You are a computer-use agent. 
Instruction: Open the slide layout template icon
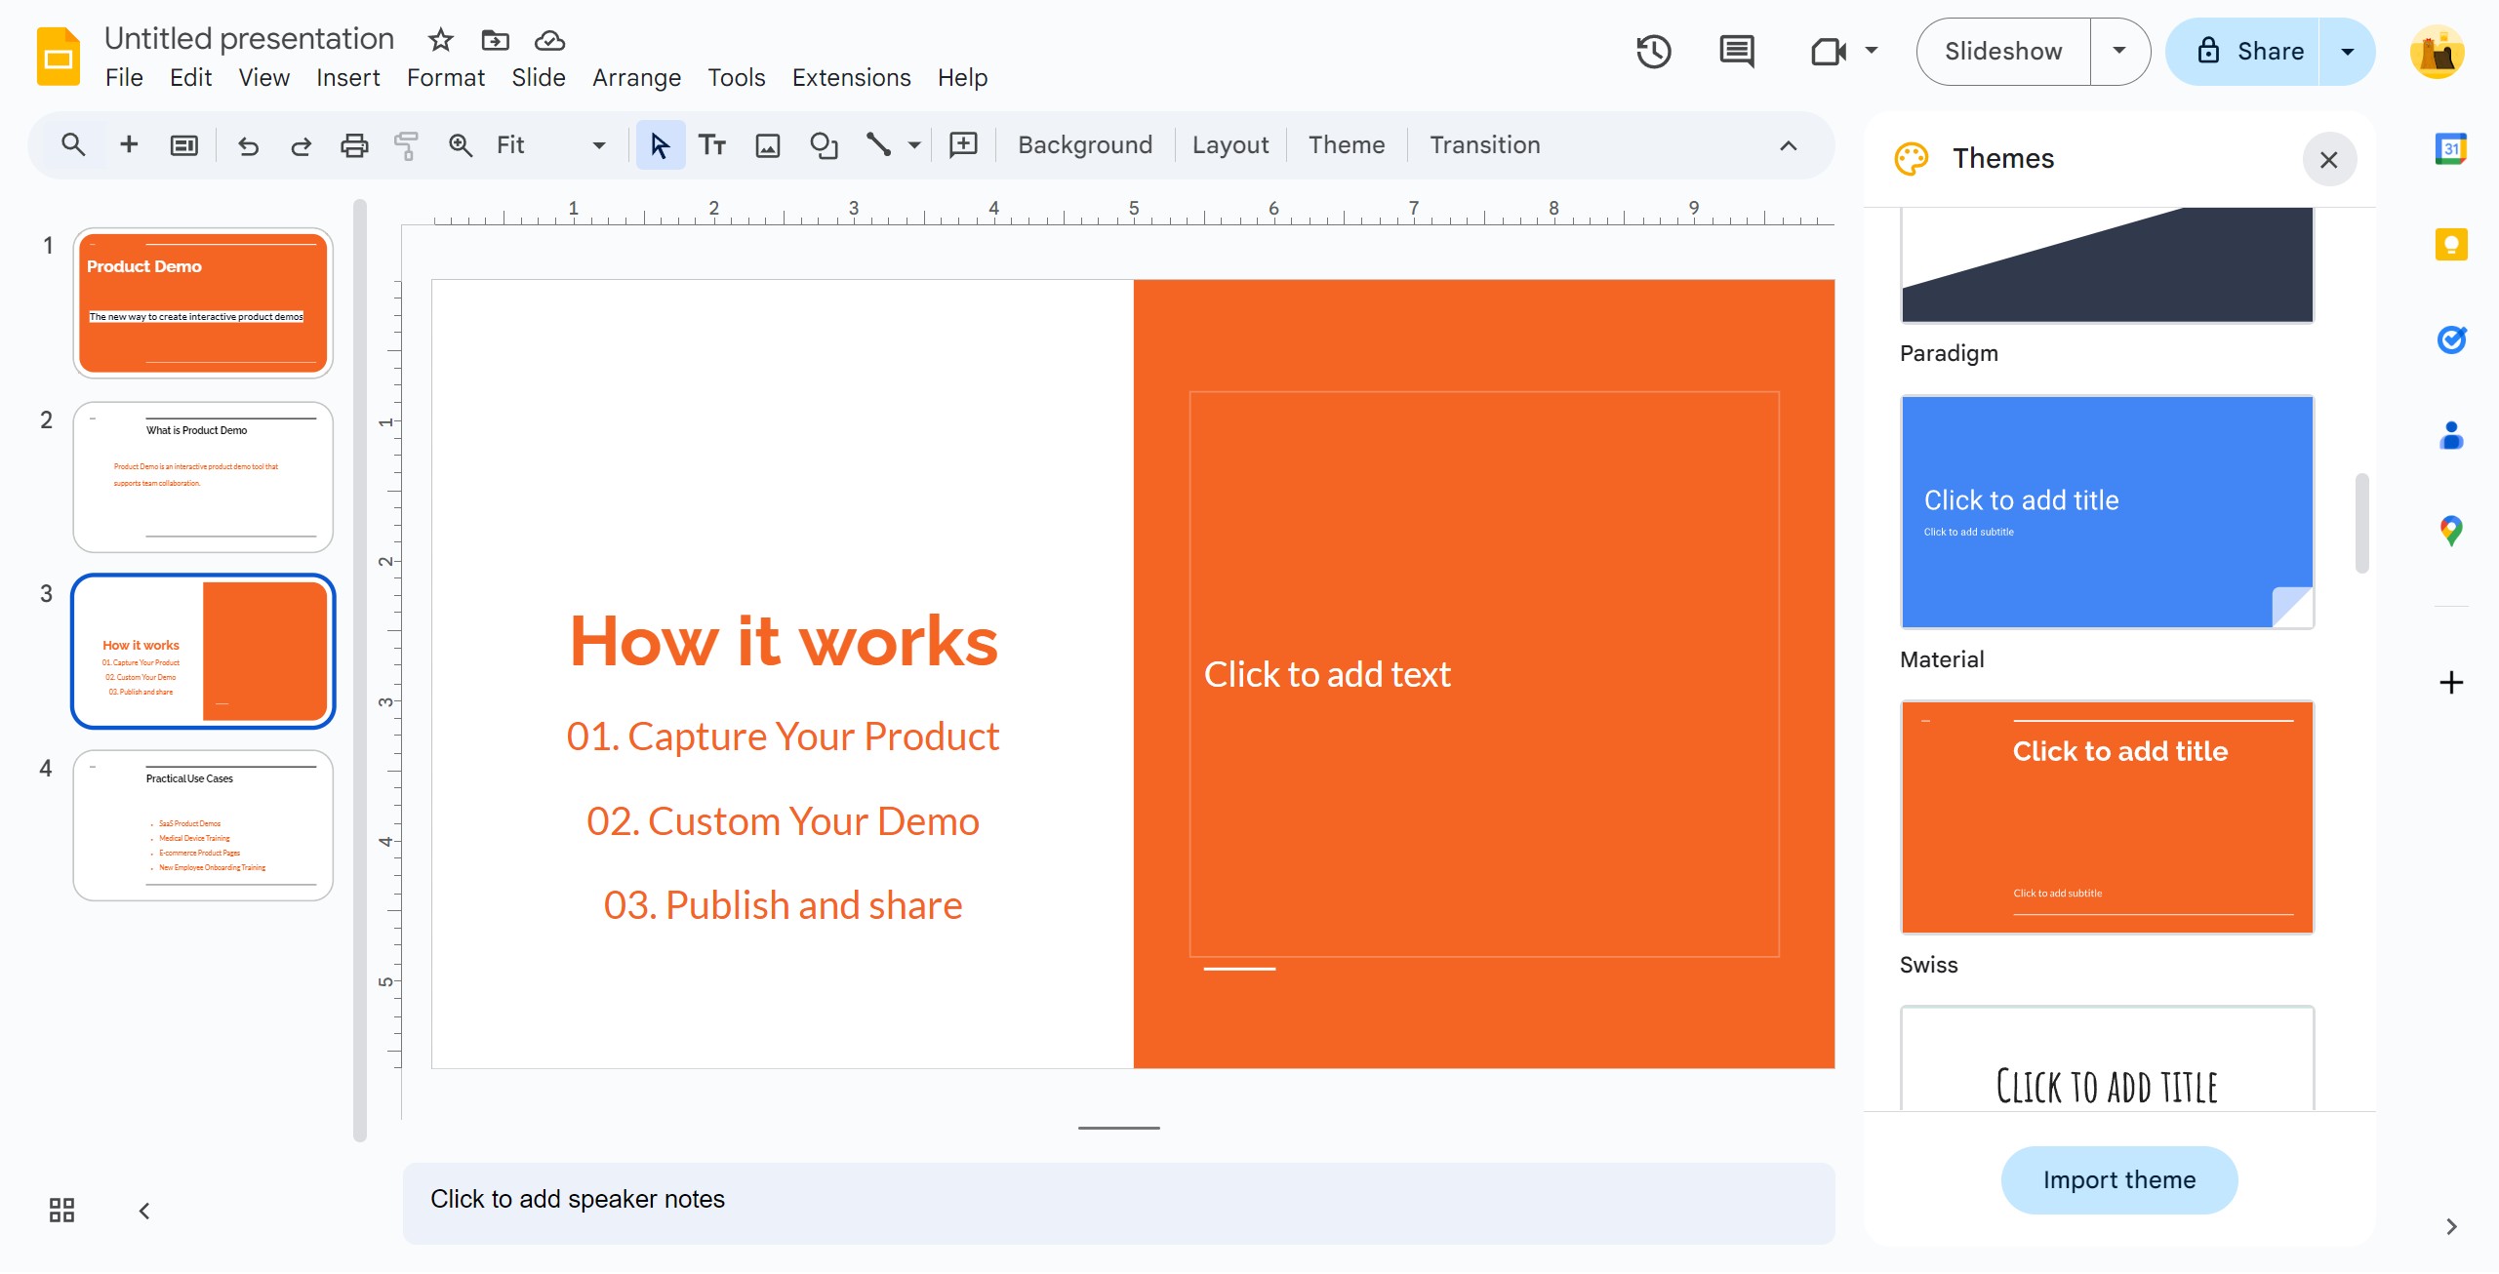183,145
